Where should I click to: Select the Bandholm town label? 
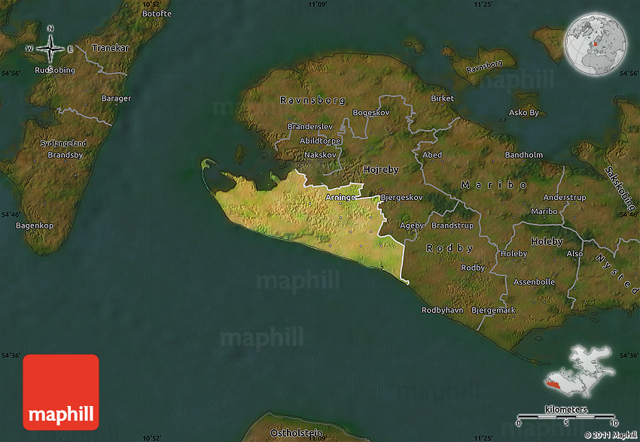click(523, 155)
